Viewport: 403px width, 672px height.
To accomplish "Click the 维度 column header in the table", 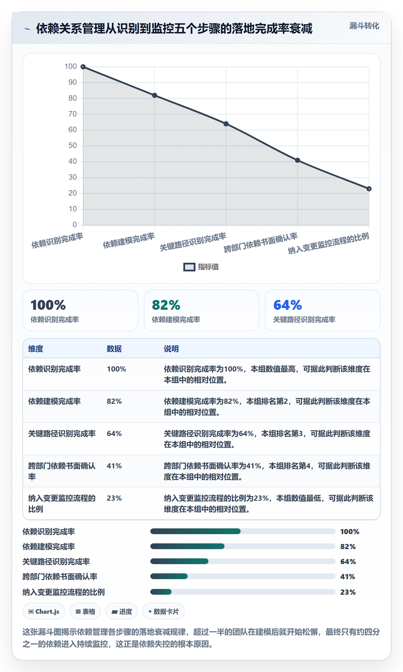I will point(36,349).
